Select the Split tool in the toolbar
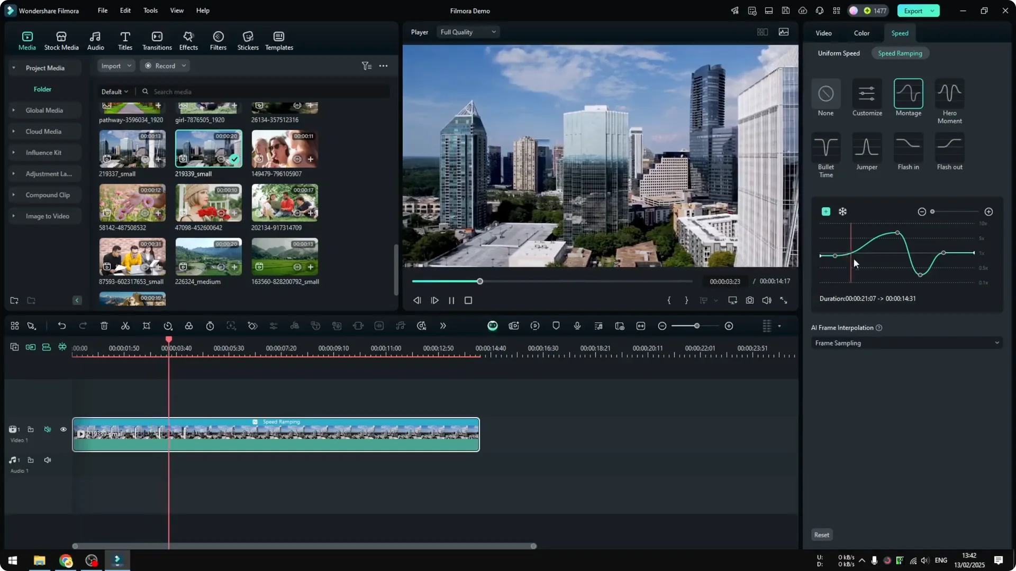 coord(125,326)
